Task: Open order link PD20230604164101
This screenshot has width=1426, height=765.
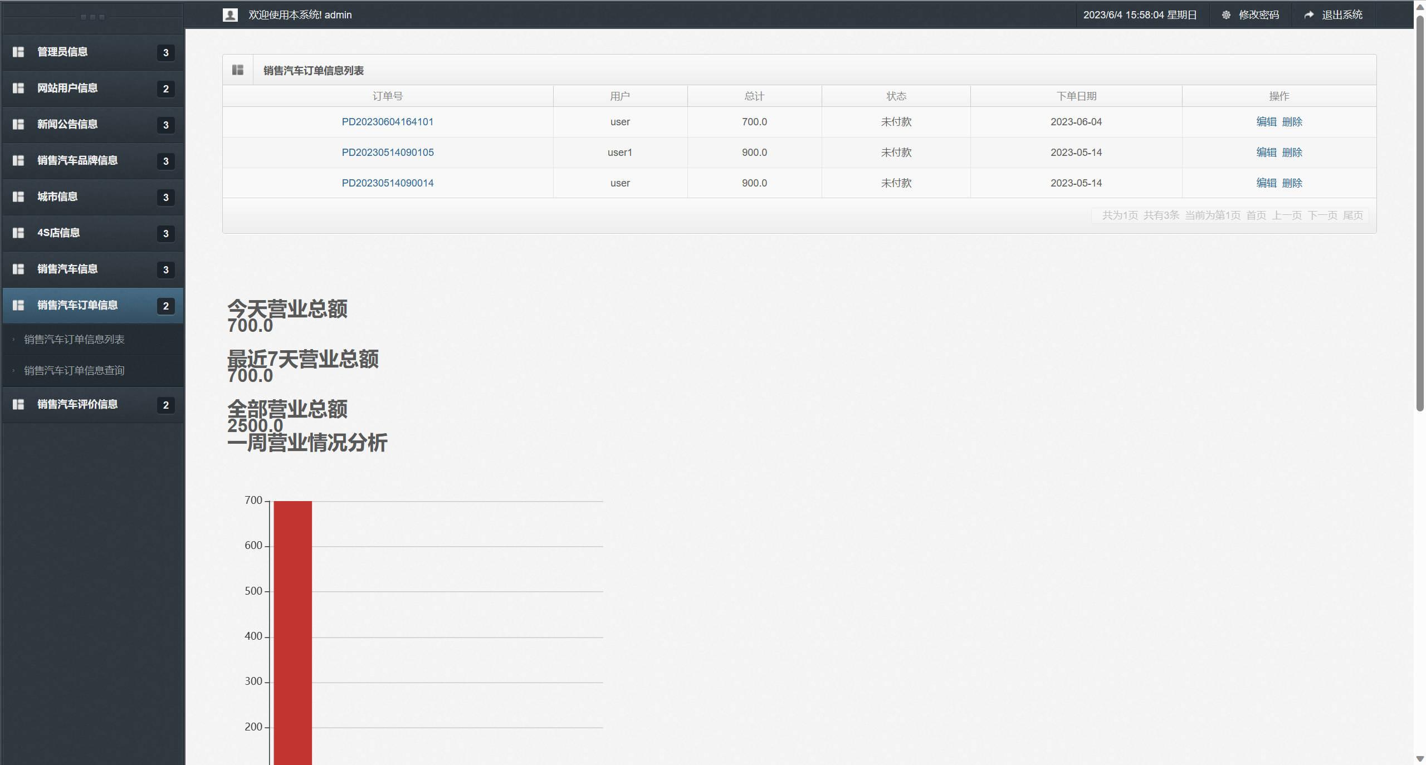Action: [387, 122]
